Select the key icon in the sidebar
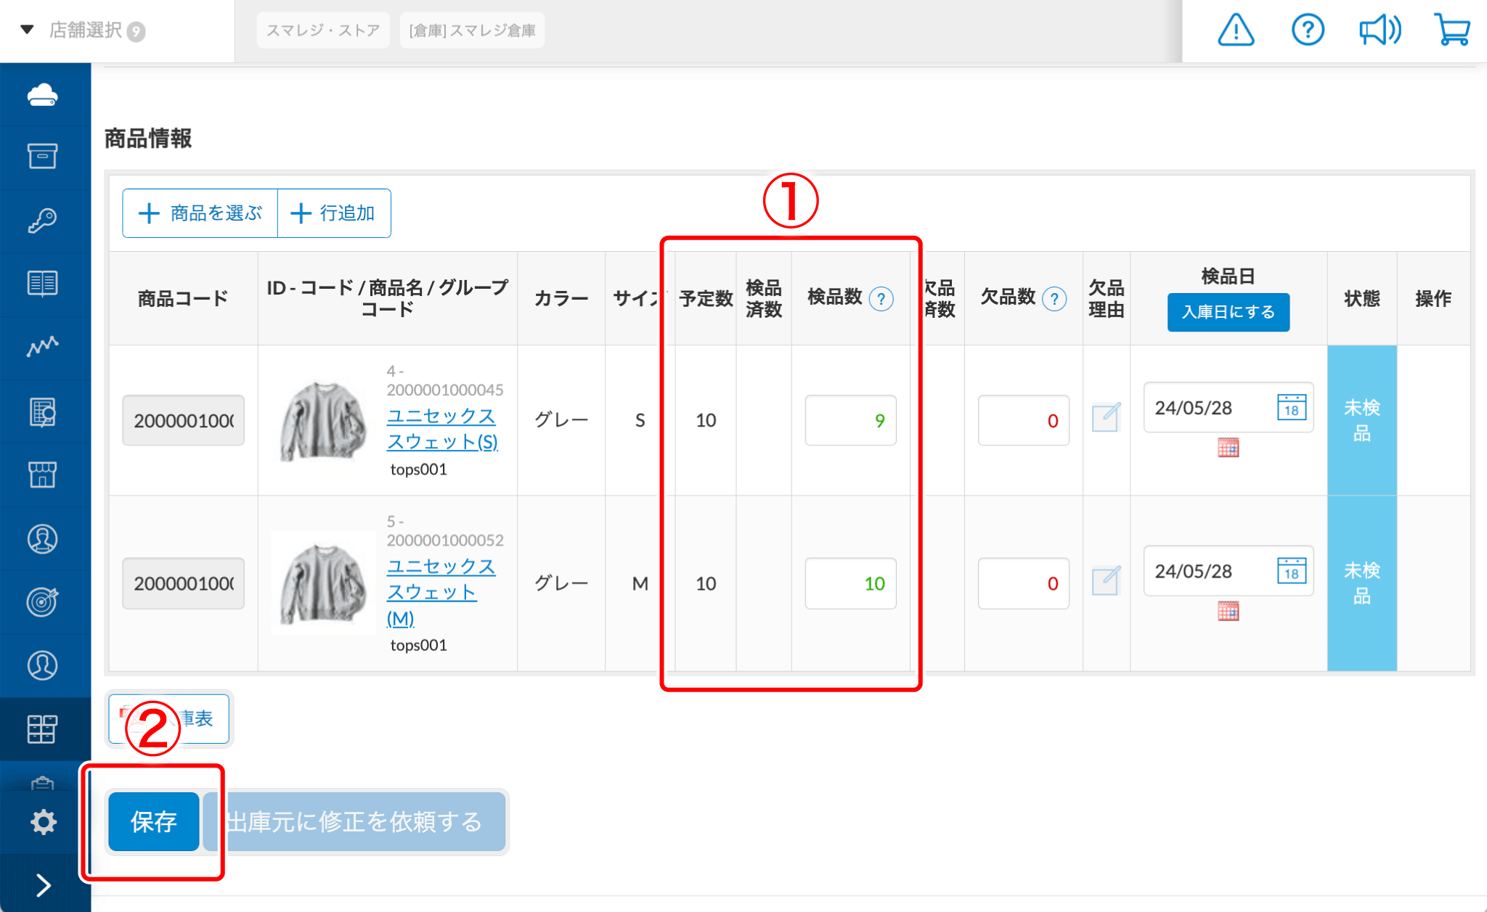The image size is (1487, 912). tap(44, 219)
